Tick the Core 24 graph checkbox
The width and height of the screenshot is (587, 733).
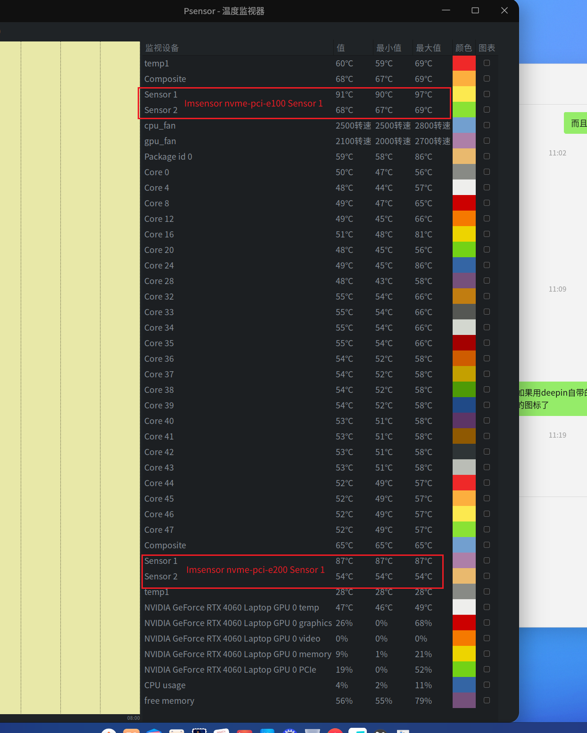487,265
